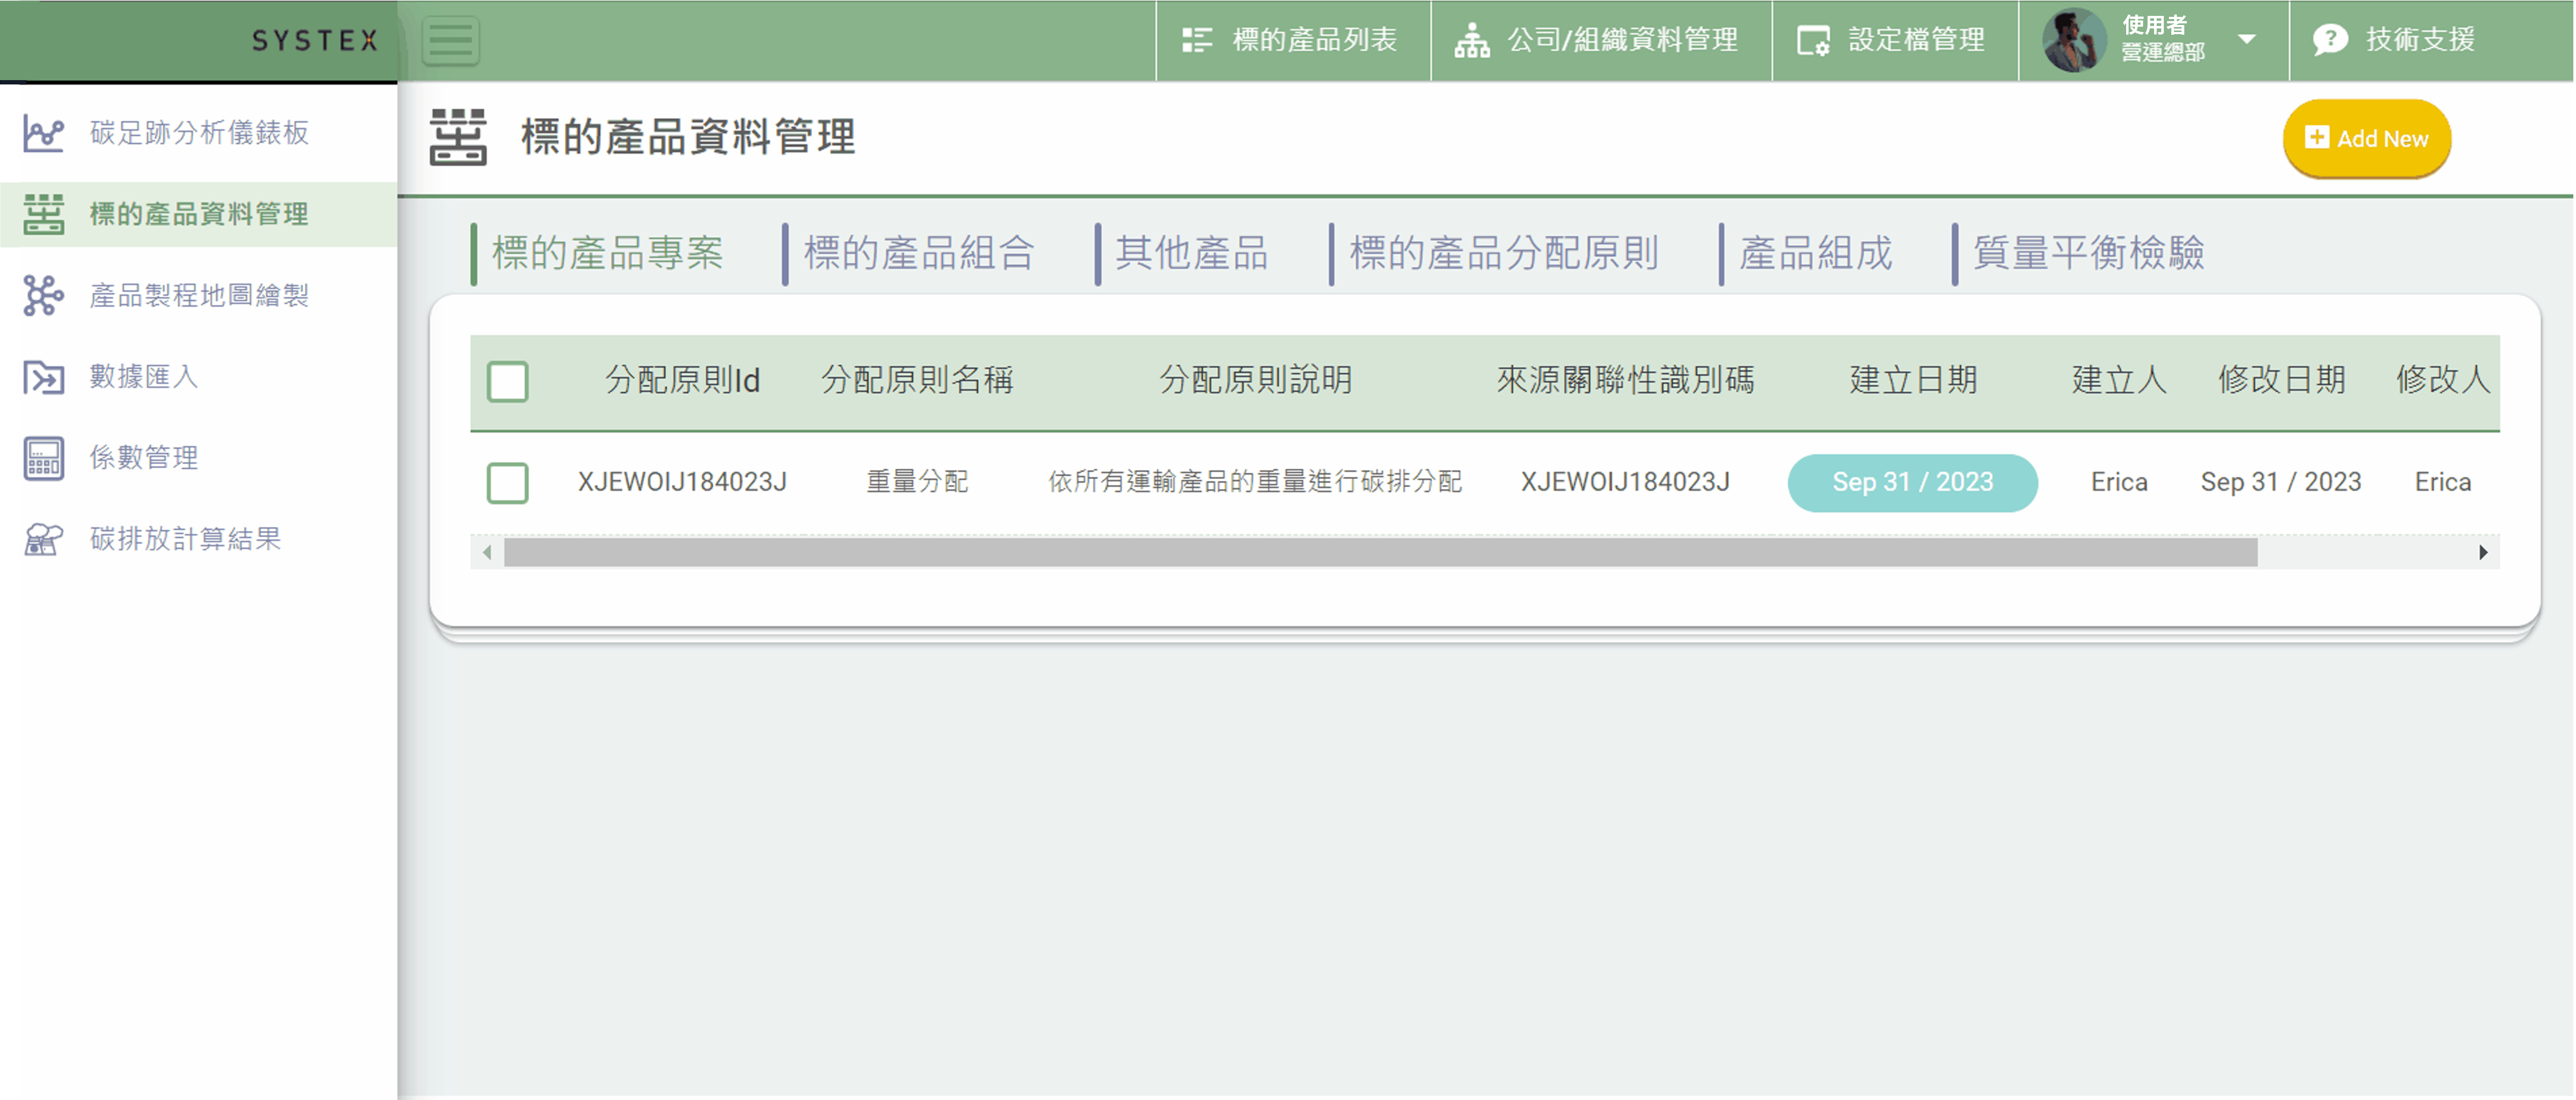The height and width of the screenshot is (1100, 2576).
Task: Click the carbon footprint dashboard chart icon
Action: point(43,133)
